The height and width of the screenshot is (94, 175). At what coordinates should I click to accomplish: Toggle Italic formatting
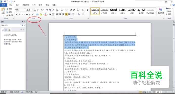[19, 14]
